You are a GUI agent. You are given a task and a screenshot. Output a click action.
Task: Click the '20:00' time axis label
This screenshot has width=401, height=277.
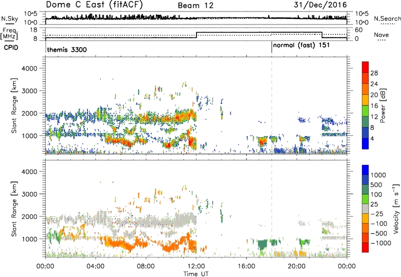pos(297,266)
